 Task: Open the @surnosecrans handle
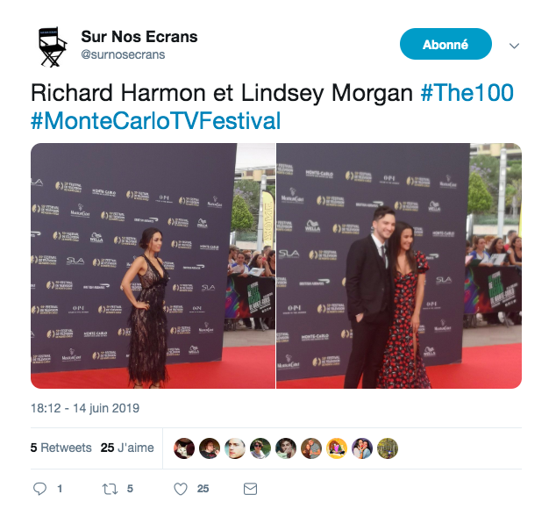[x=123, y=54]
